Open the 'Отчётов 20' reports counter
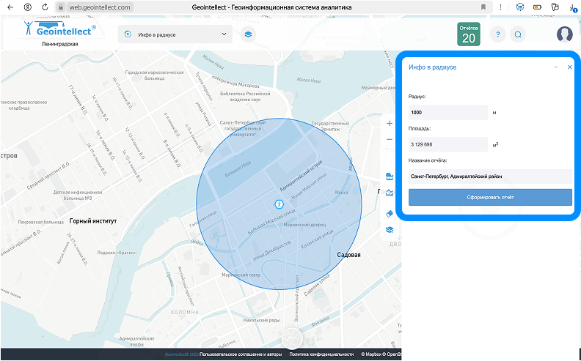Screen dimensions: 581x361 point(468,34)
